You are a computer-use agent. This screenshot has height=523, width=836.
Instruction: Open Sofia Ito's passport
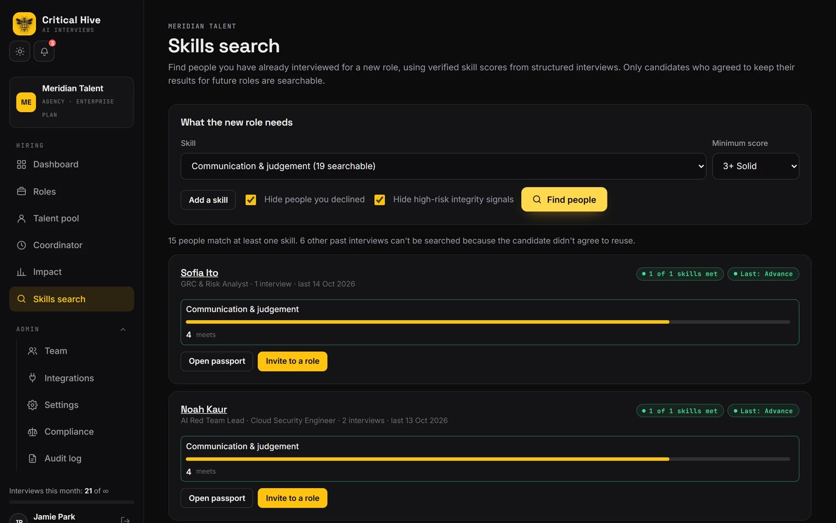pyautogui.click(x=217, y=361)
